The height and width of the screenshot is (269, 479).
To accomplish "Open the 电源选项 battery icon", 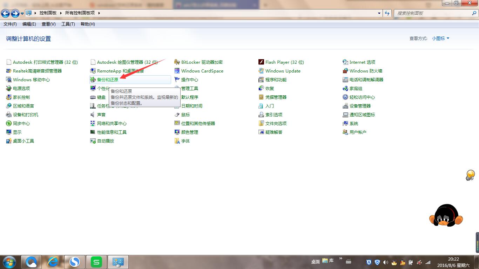I will point(9,88).
